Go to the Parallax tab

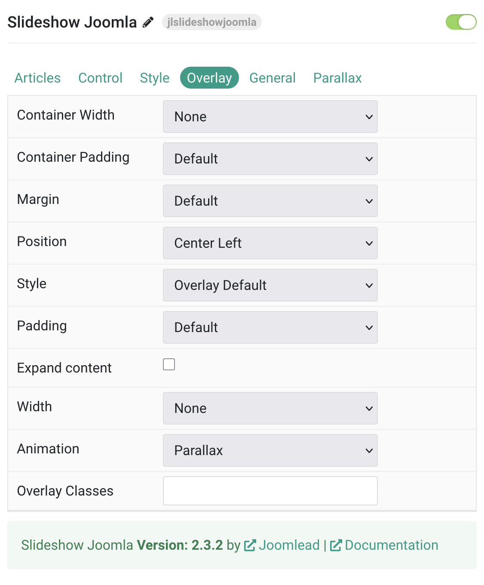click(x=337, y=78)
